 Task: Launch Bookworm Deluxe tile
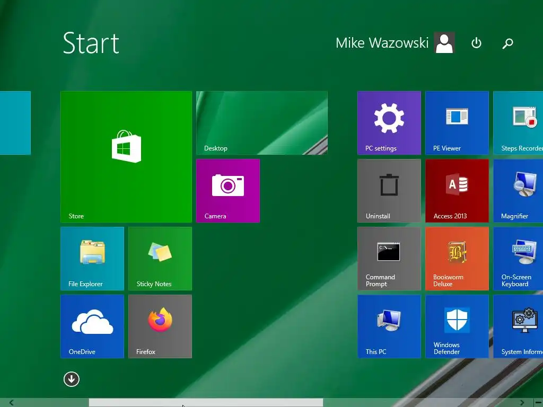point(457,259)
